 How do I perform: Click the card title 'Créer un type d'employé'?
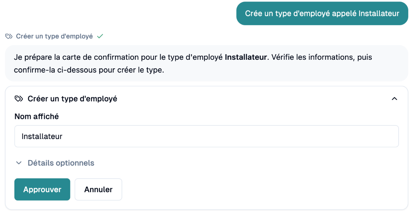coord(73,98)
